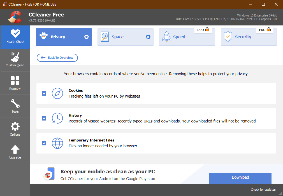Screen dimensions: 283x196
Task: Open the Tools wrench icon
Action: click(15, 104)
